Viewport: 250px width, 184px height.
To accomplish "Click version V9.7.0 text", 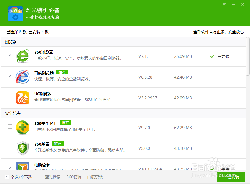I will [144, 128].
